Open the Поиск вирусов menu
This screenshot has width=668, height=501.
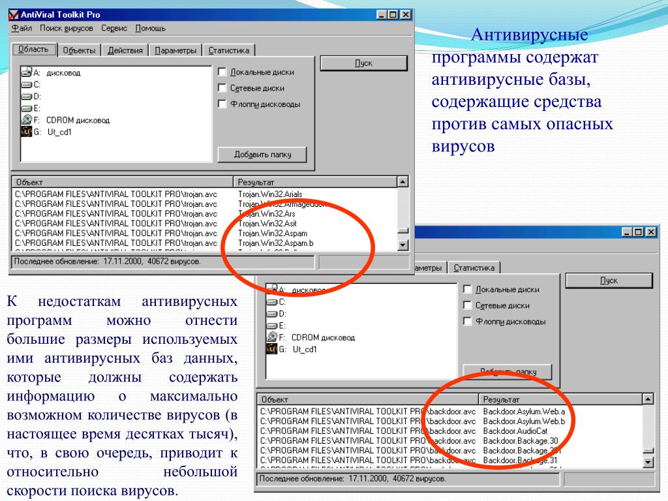pos(67,28)
